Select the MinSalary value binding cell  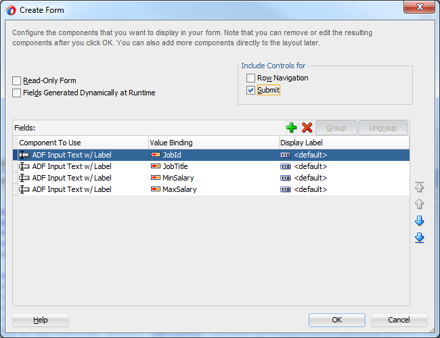click(213, 178)
